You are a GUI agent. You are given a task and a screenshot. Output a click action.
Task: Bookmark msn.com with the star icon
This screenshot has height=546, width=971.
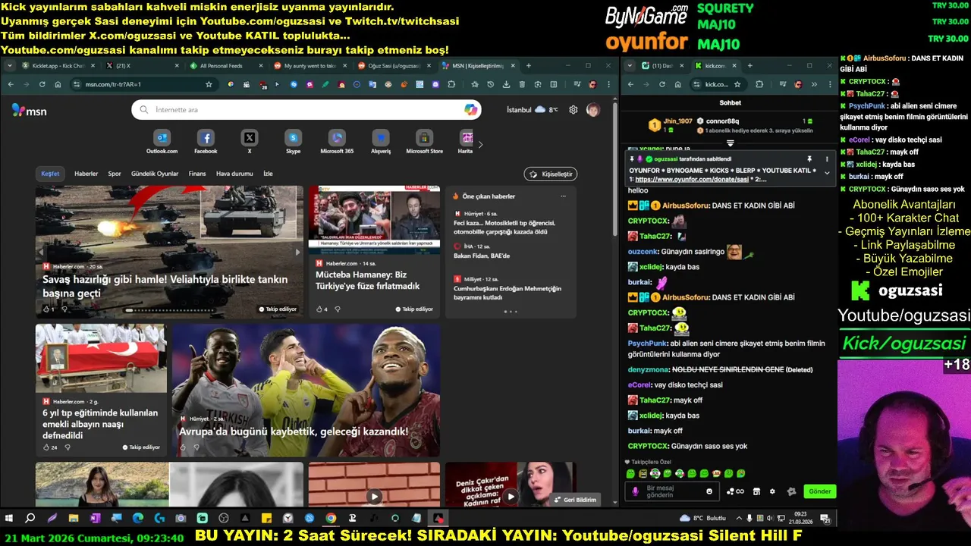point(209,84)
